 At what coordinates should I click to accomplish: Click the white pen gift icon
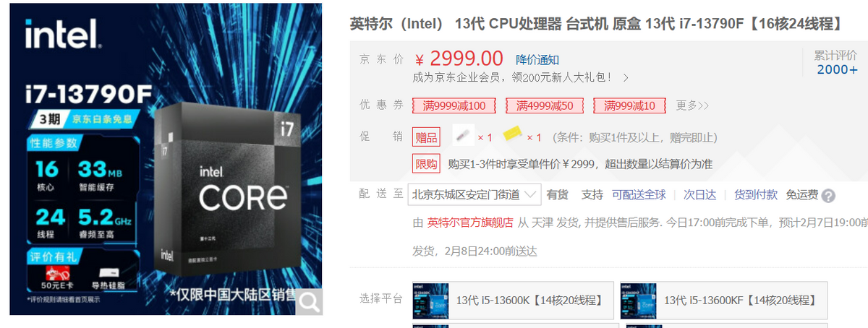coord(463,136)
